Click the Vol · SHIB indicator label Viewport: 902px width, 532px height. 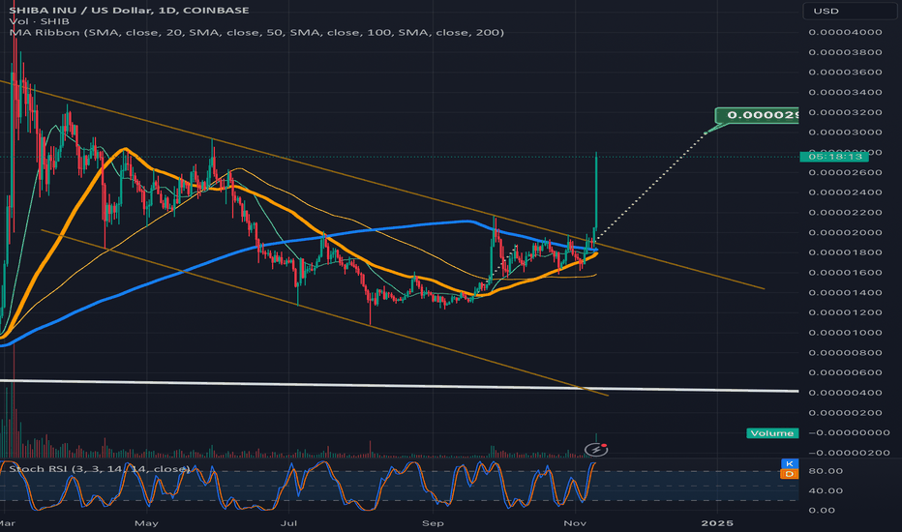(39, 21)
